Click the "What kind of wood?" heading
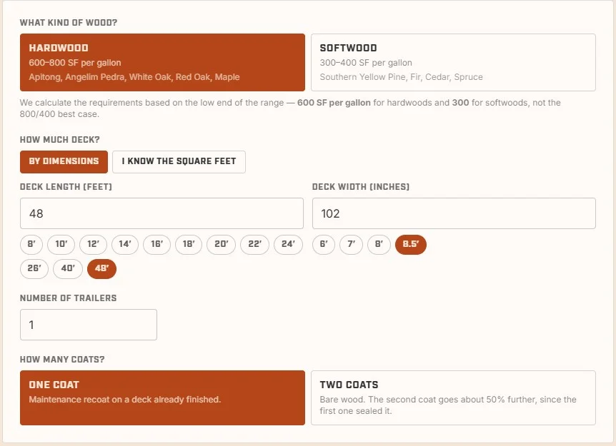Viewport: 616px width, 446px height. [69, 23]
